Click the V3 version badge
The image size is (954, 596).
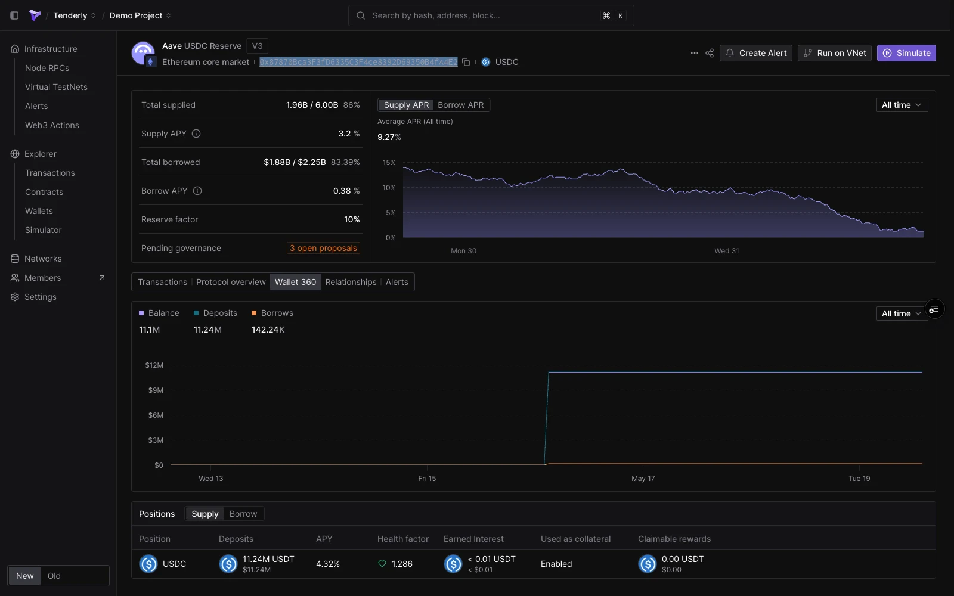tap(257, 46)
